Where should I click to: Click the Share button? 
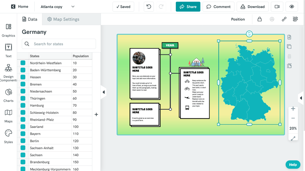pos(188,6)
